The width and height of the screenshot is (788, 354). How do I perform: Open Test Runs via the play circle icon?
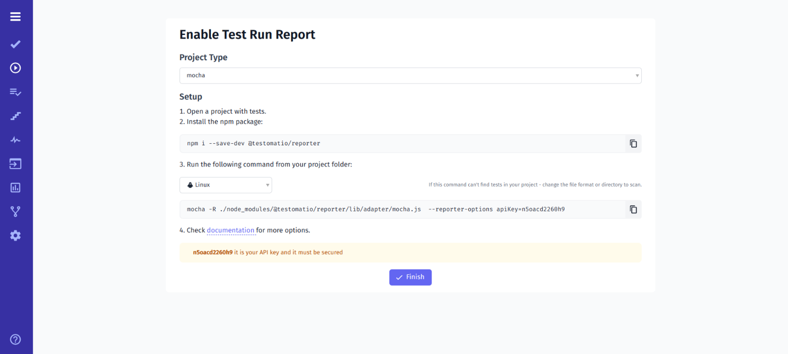(15, 68)
